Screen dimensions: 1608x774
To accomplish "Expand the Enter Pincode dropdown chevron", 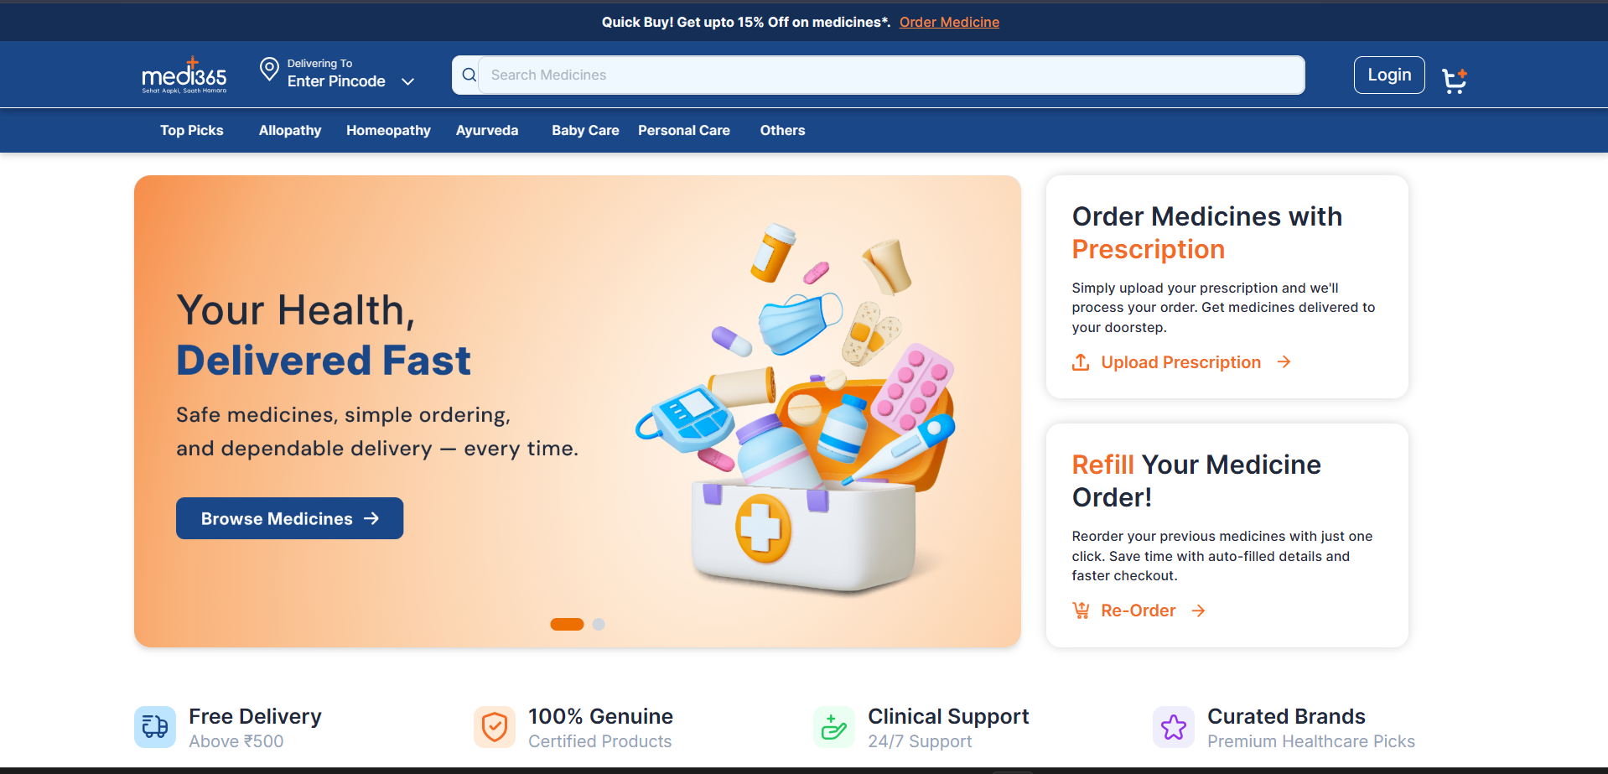I will pos(408,81).
